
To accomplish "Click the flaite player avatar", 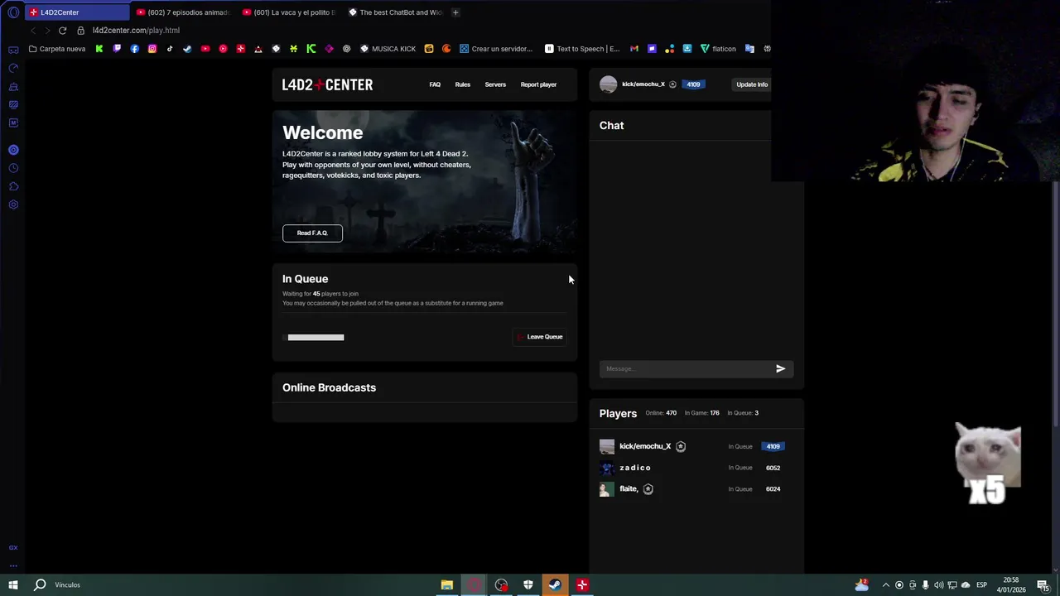I will [607, 489].
